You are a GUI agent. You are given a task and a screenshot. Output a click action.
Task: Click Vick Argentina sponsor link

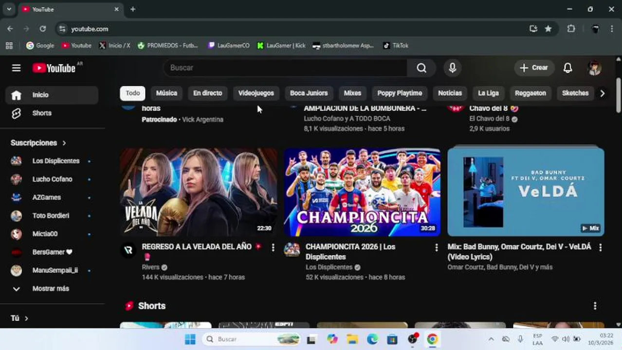pyautogui.click(x=202, y=120)
